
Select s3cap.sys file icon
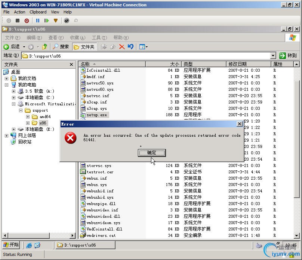83,108
